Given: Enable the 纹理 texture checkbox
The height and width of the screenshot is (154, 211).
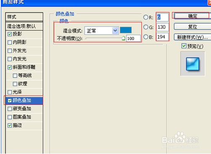Looking at the screenshot, I should (x=15, y=84).
